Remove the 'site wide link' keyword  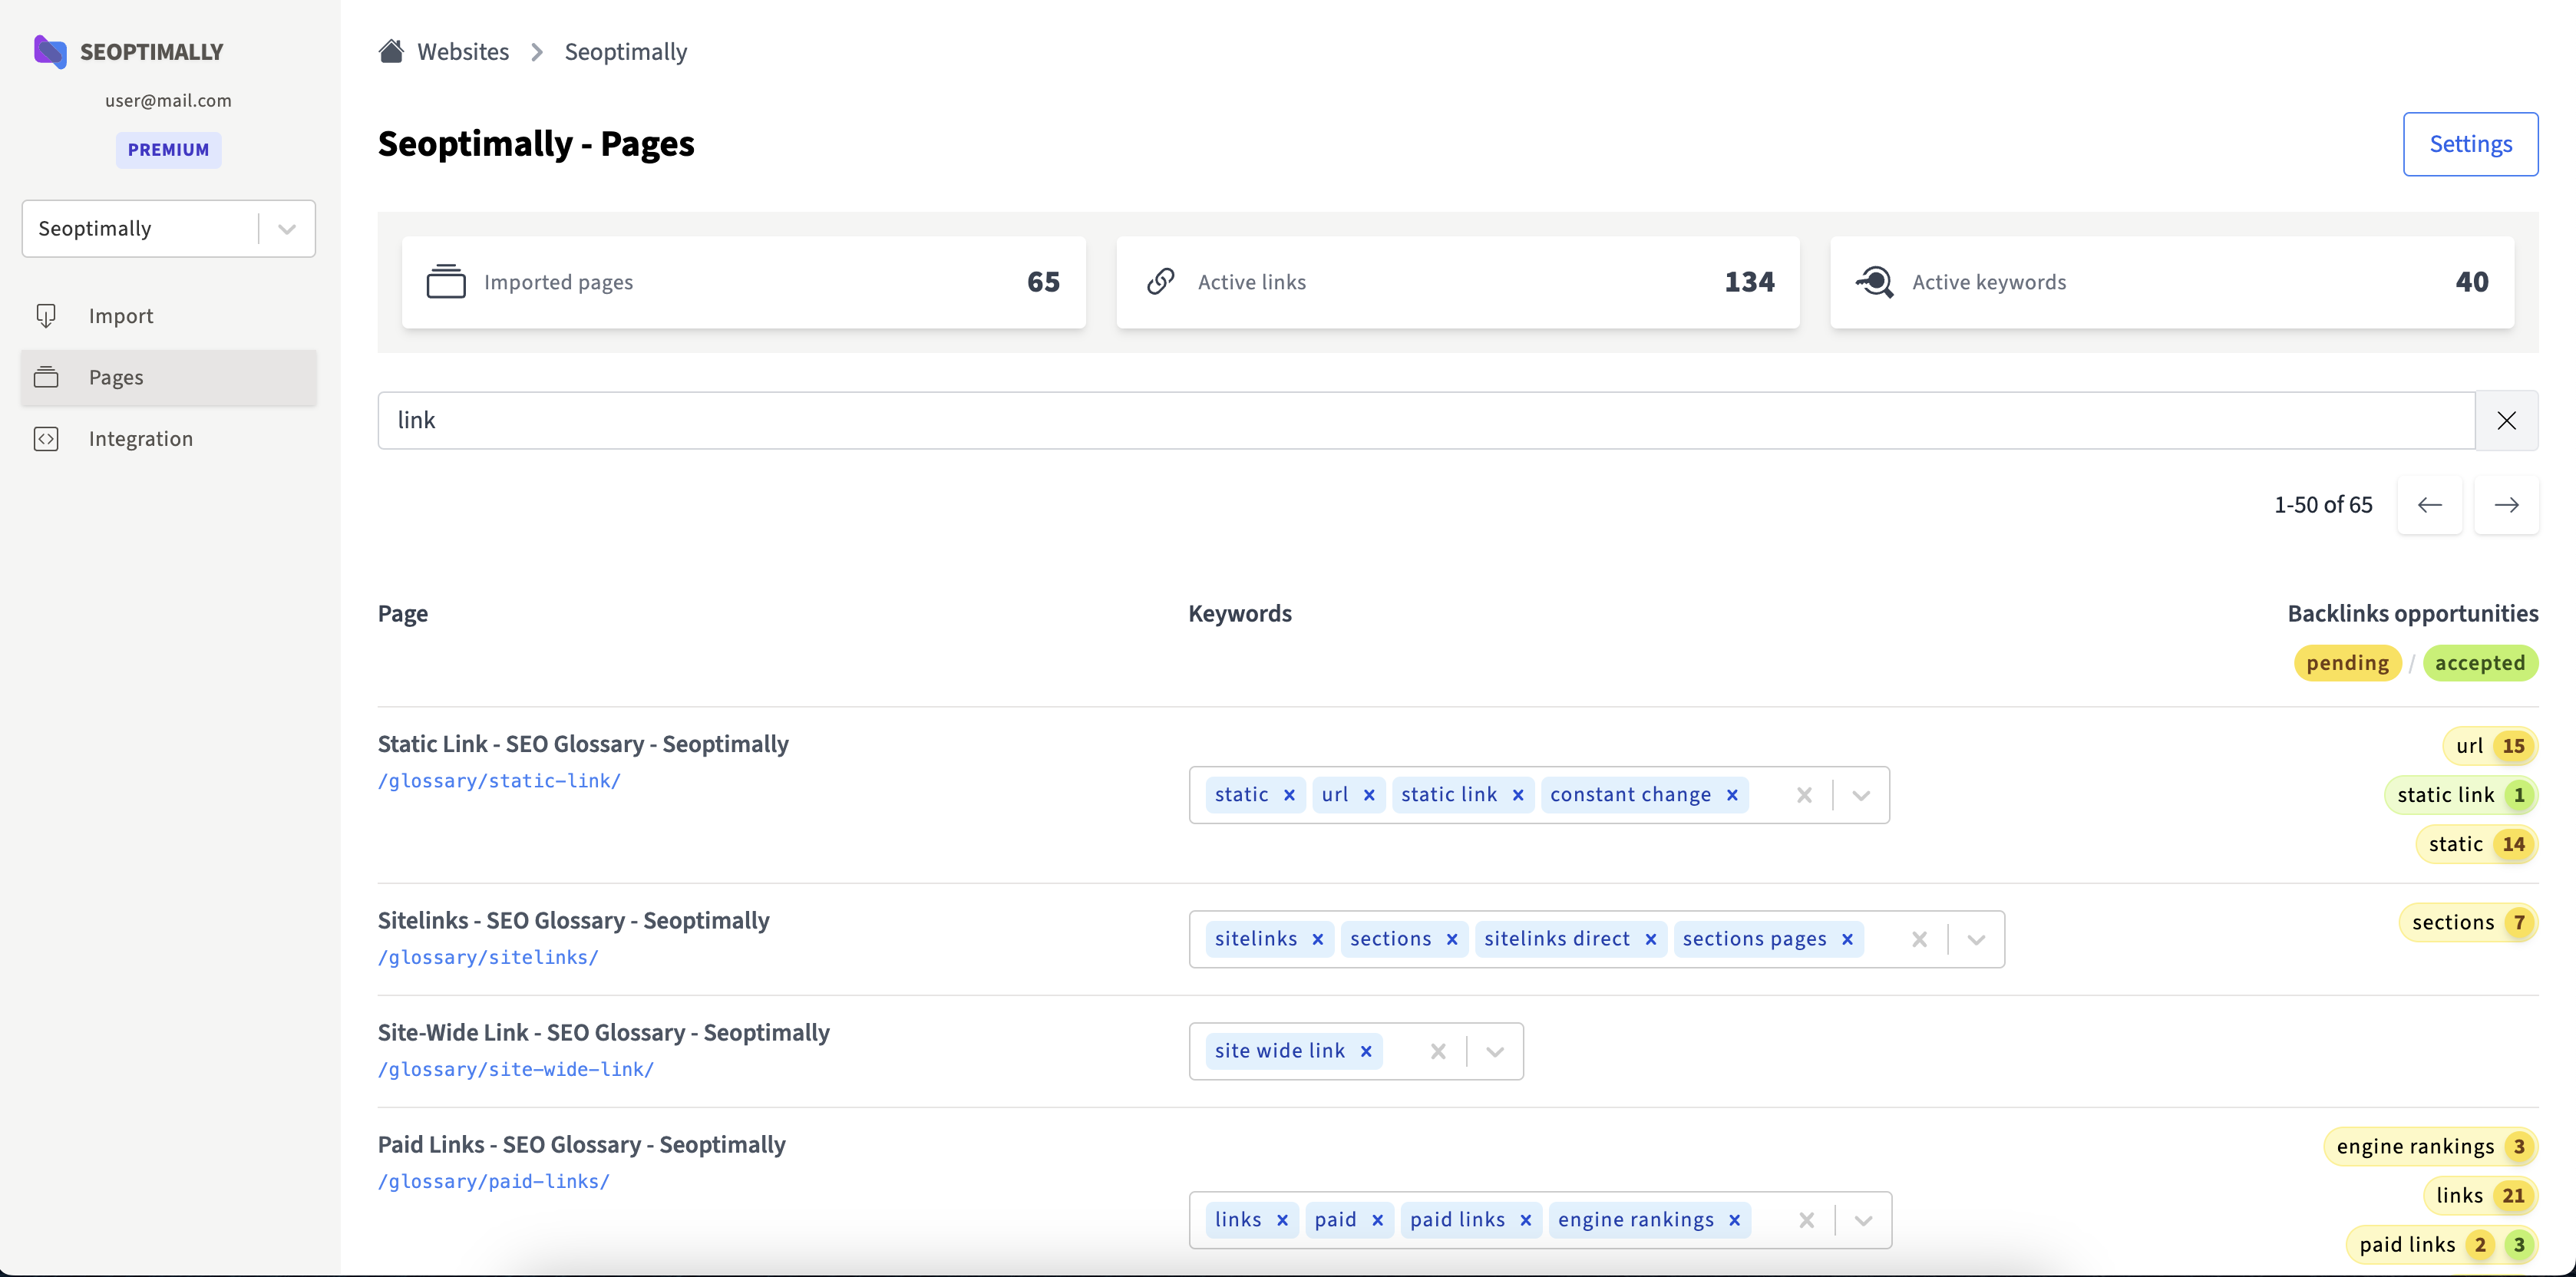tap(1366, 1051)
